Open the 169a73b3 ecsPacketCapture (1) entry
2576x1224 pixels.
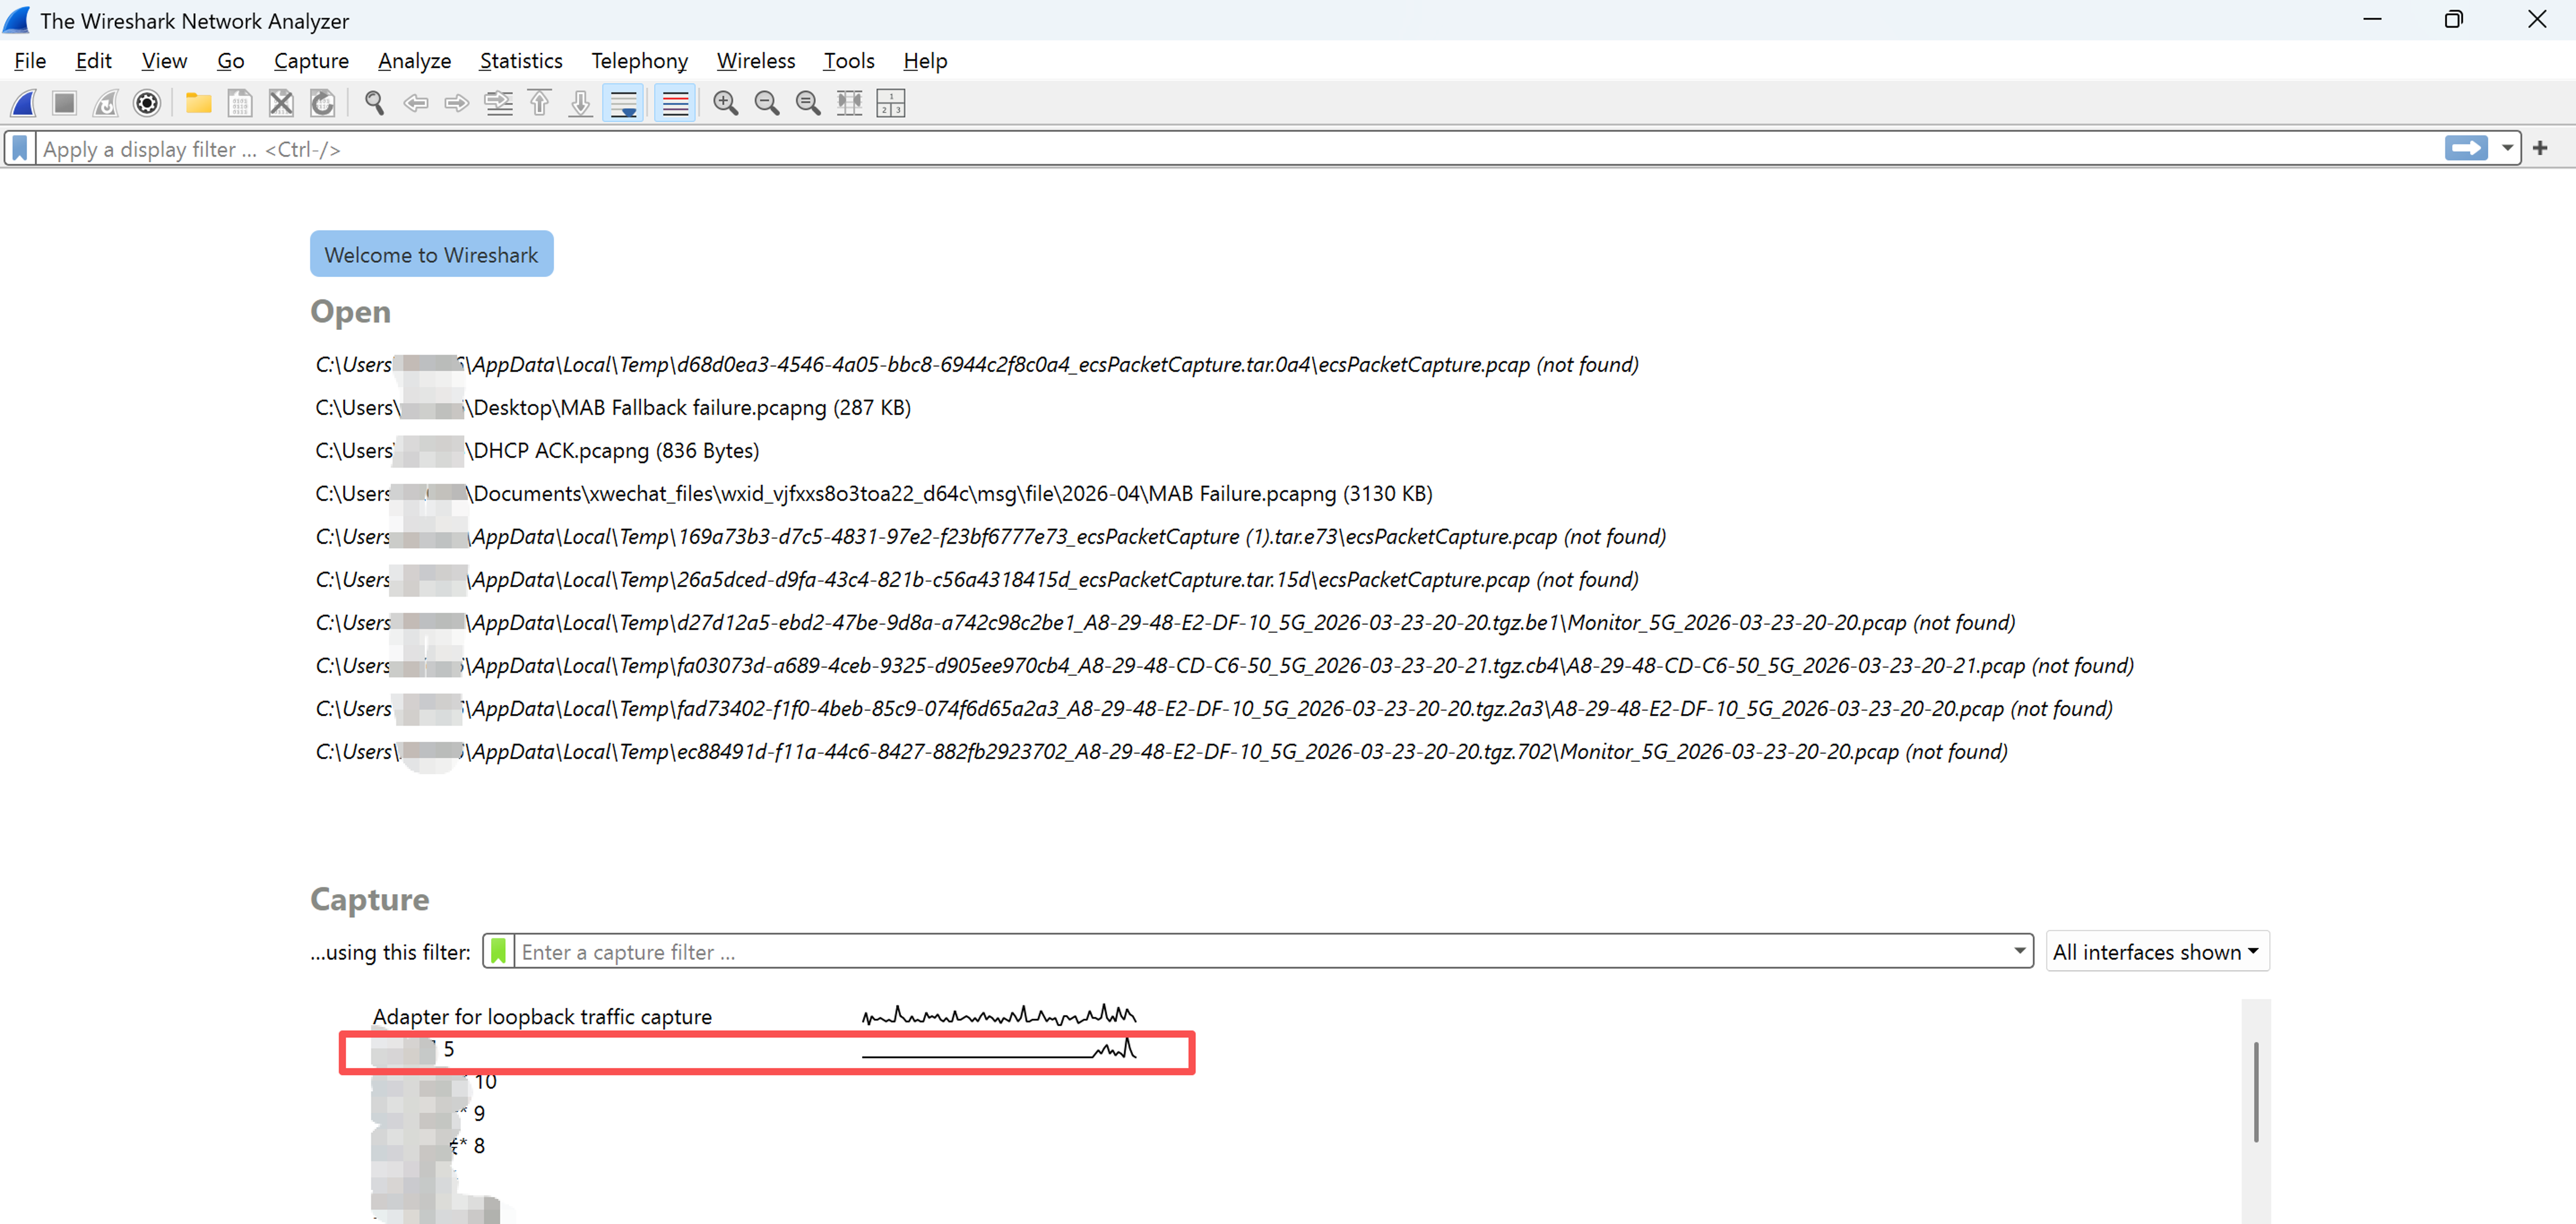(991, 536)
